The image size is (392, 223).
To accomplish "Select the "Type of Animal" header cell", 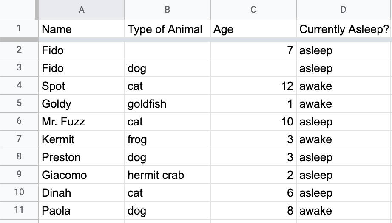I will pyautogui.click(x=168, y=29).
